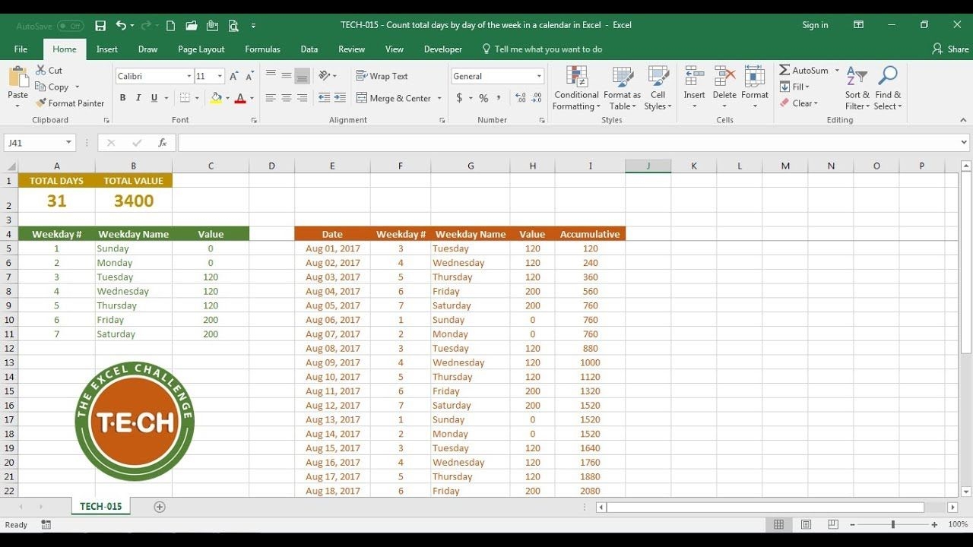The height and width of the screenshot is (547, 973).
Task: Adjust the zoom slider handle
Action: coord(893,524)
